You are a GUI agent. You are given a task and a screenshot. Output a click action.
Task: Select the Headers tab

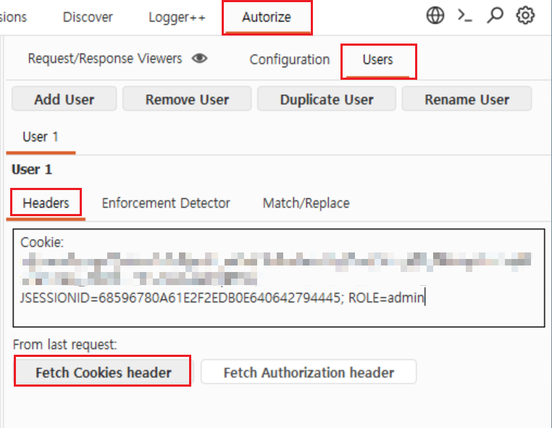[46, 203]
